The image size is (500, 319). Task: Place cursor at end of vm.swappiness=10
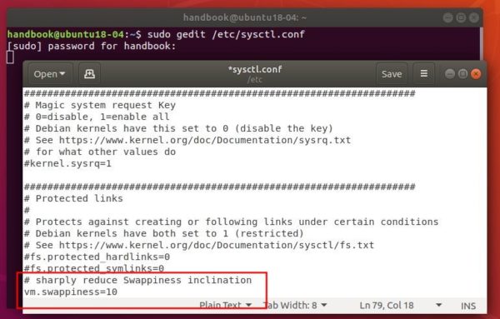pyautogui.click(x=117, y=292)
